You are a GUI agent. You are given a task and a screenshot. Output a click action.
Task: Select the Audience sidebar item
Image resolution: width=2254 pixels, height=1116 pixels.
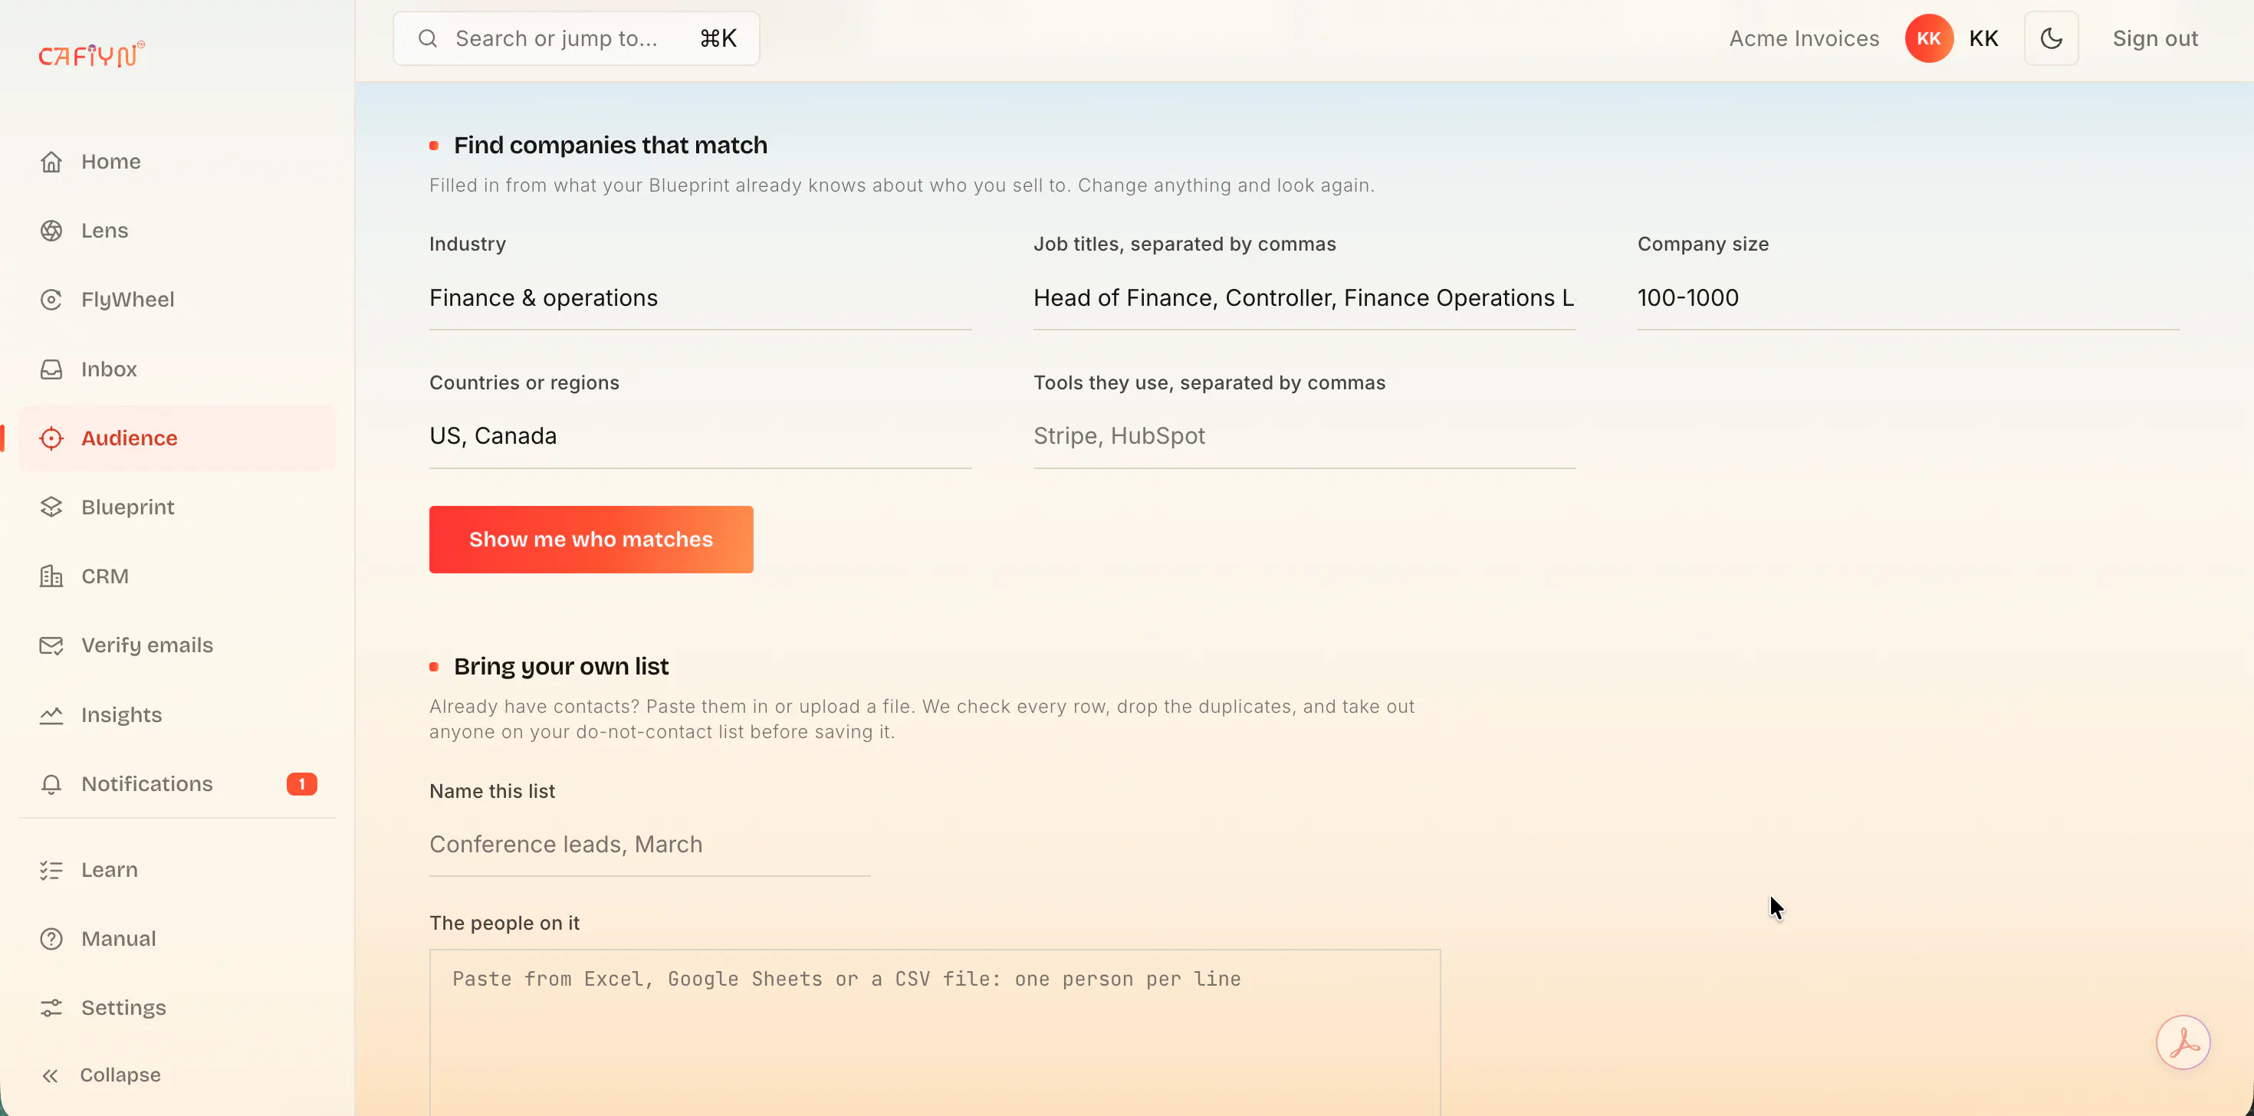tap(177, 438)
